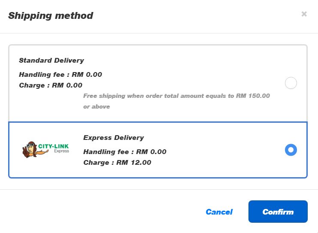Confirm the selected shipping method
318x233 pixels.
pos(278,212)
